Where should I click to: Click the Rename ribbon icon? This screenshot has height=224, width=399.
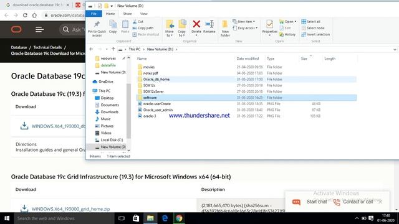[209, 24]
